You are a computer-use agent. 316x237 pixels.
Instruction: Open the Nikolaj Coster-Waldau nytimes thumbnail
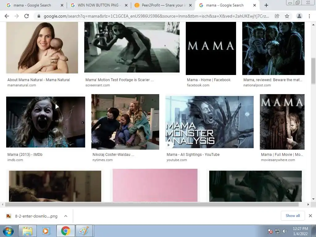pos(125,122)
